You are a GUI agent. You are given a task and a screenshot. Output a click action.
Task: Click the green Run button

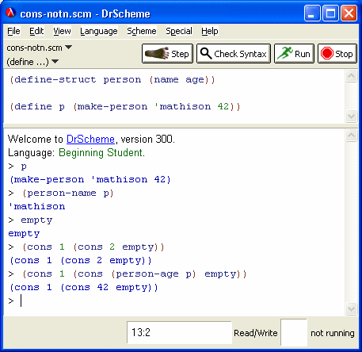point(294,54)
